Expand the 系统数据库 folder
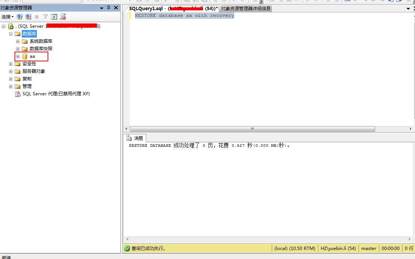This screenshot has height=259, width=415. 18,41
